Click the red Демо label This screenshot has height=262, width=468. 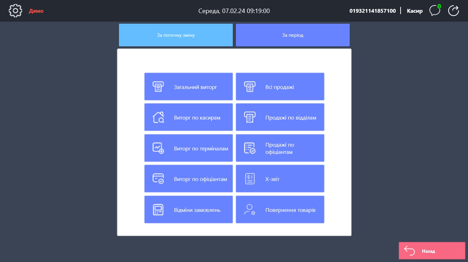[36, 11]
